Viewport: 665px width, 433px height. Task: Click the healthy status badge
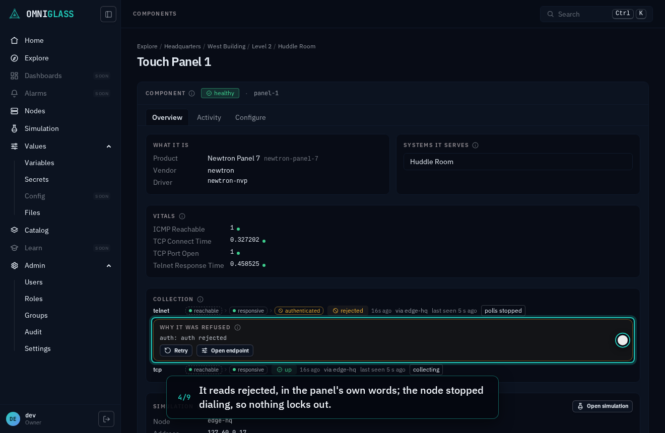(x=220, y=93)
